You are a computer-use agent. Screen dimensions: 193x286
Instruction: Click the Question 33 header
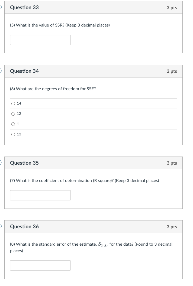click(x=24, y=7)
